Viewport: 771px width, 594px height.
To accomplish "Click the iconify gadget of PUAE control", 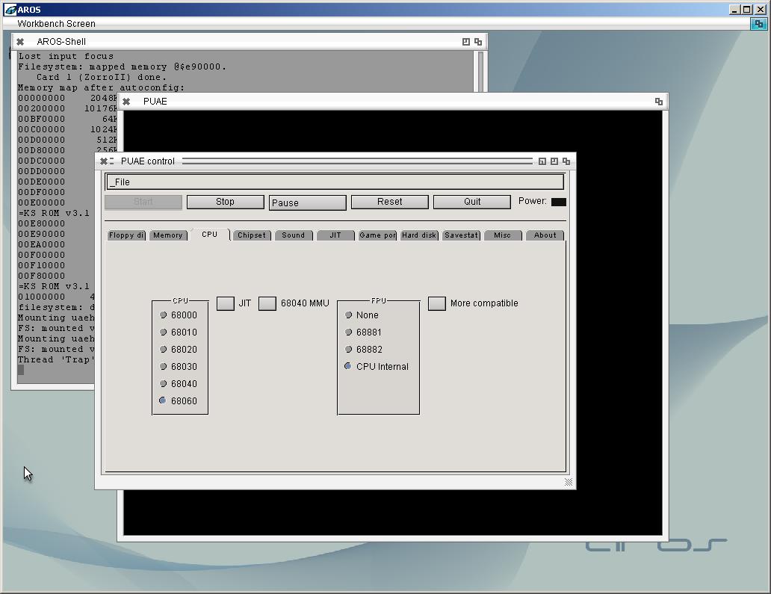I will click(542, 161).
